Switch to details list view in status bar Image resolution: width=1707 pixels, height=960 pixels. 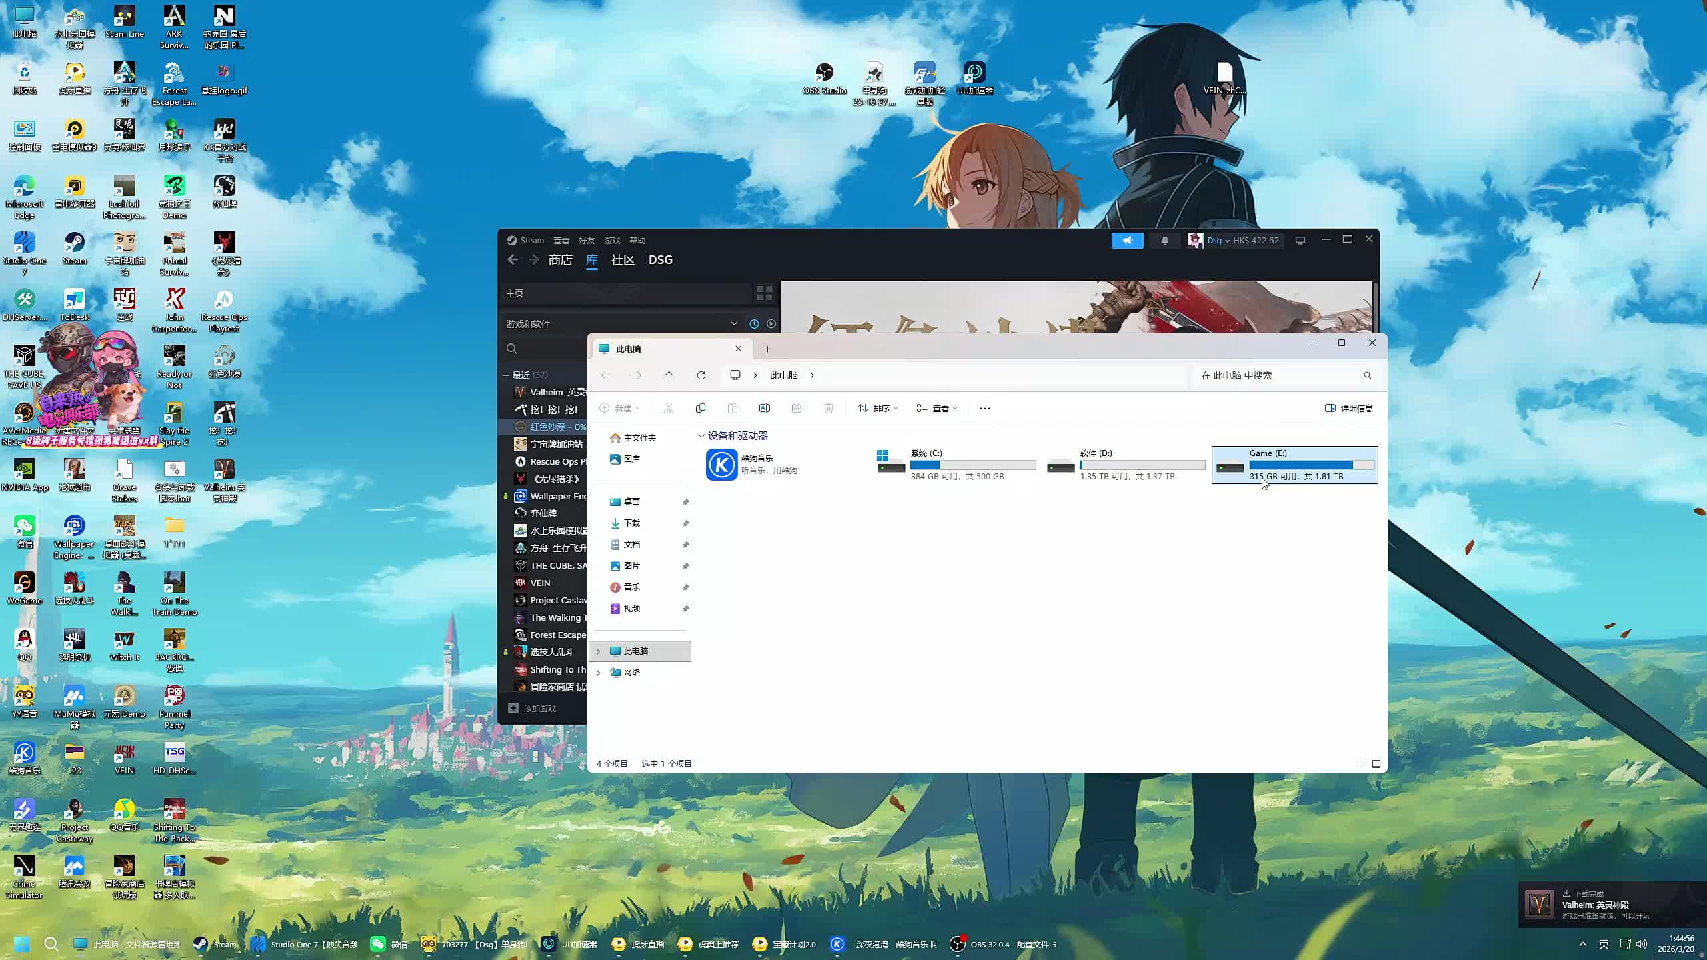click(1358, 764)
